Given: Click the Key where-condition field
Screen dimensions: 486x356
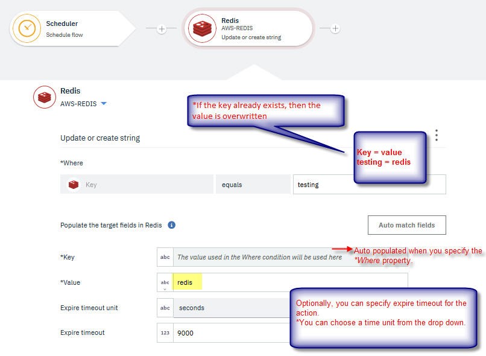Looking at the screenshot, I should [x=137, y=185].
